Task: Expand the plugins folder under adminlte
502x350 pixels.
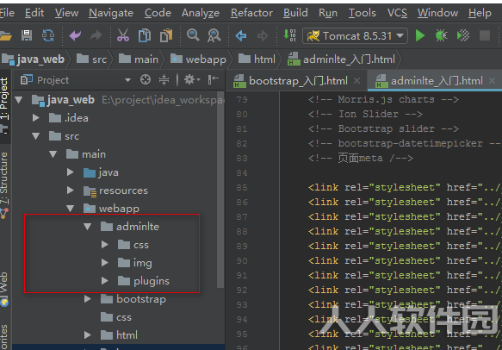Action: 105,281
